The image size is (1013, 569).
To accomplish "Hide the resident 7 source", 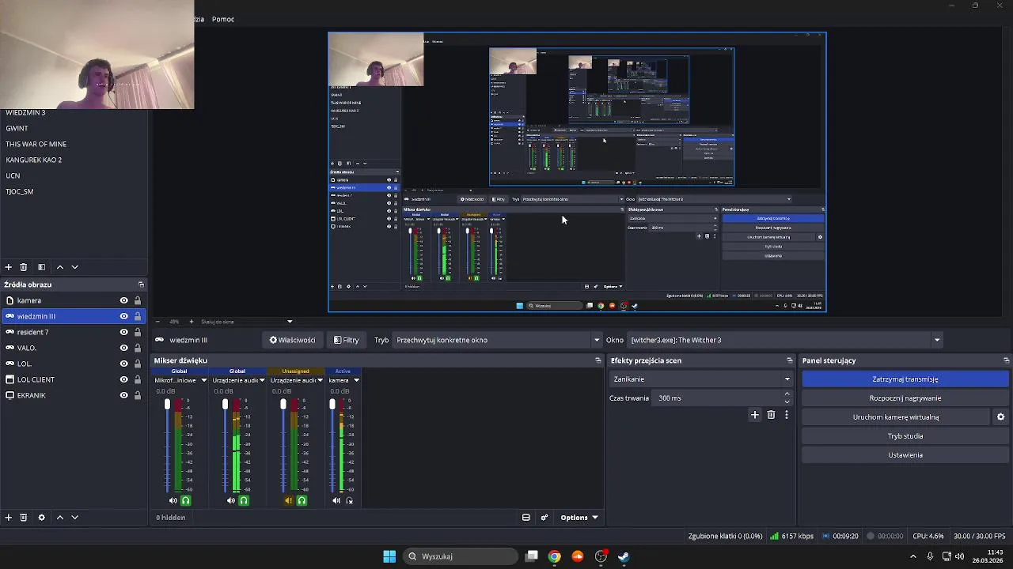I will [x=123, y=332].
